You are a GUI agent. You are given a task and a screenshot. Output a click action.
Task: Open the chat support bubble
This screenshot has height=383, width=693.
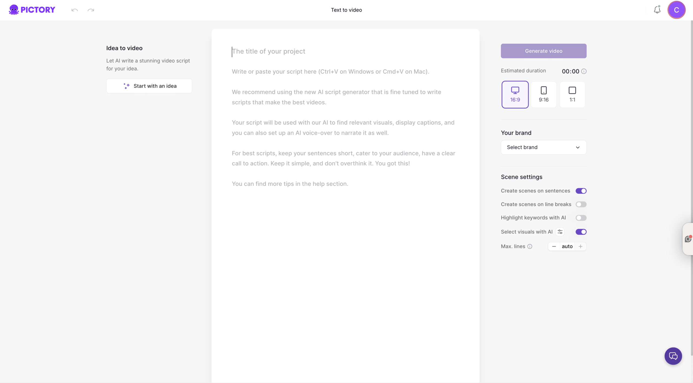click(x=673, y=356)
